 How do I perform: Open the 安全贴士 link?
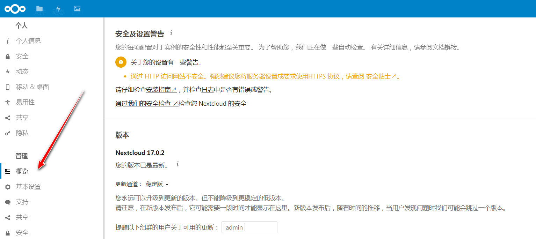pyautogui.click(x=381, y=76)
